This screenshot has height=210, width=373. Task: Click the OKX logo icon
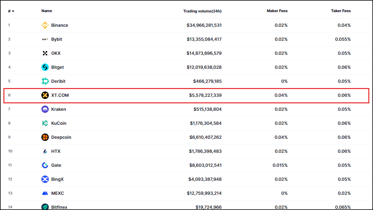click(x=45, y=53)
